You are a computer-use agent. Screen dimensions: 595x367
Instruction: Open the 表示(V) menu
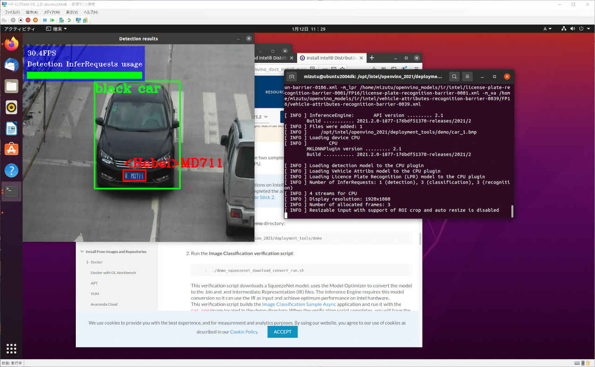pyautogui.click(x=72, y=12)
